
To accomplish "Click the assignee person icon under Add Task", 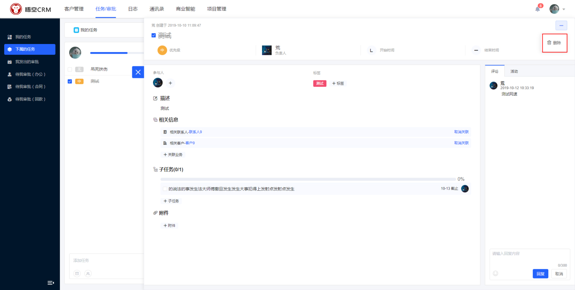I will pyautogui.click(x=88, y=273).
